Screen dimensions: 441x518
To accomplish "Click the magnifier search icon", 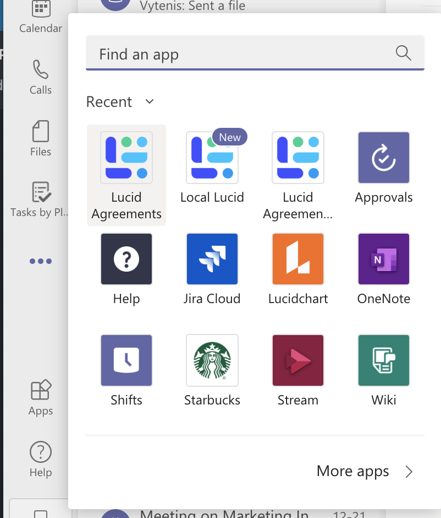I will 403,53.
